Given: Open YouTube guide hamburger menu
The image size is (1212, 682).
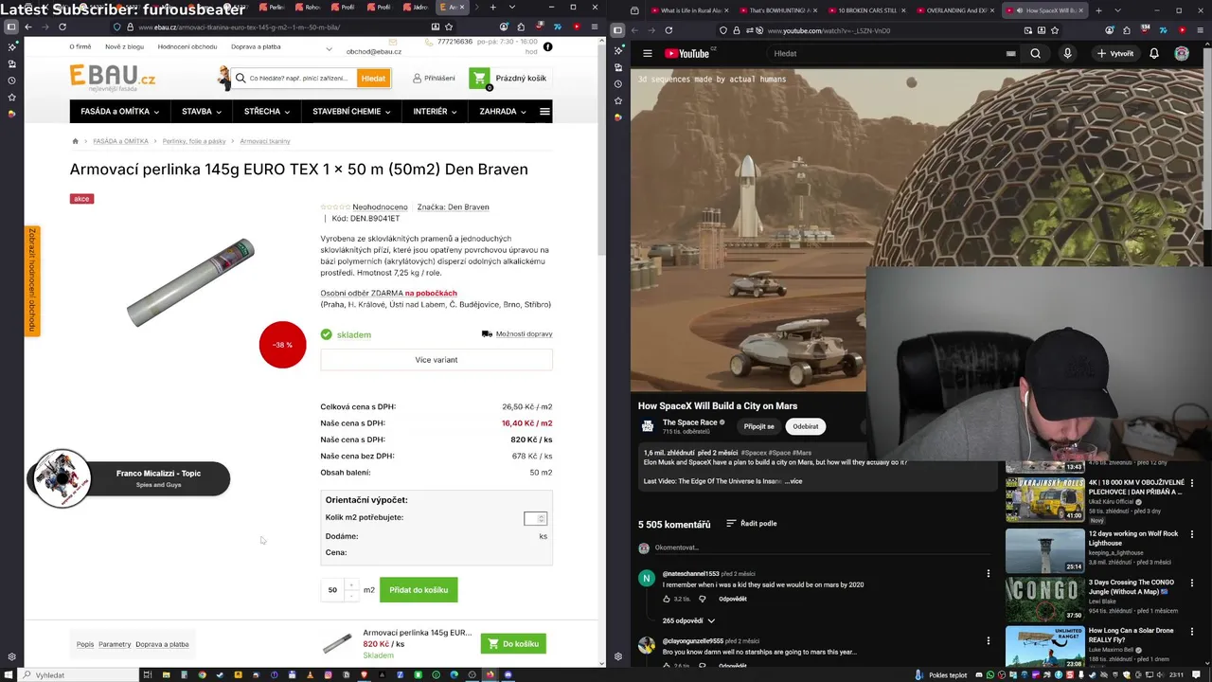Looking at the screenshot, I should [647, 53].
